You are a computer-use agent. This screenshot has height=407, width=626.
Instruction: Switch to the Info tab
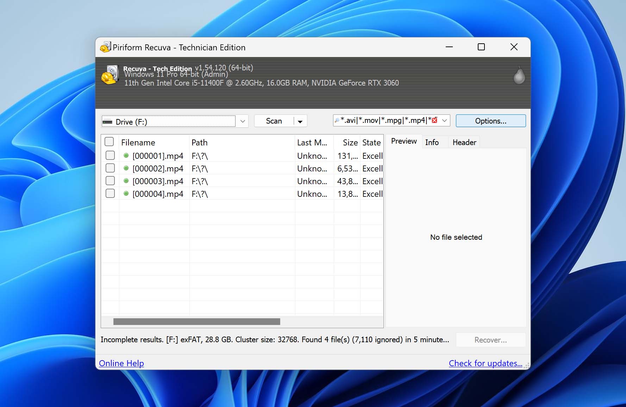click(x=432, y=142)
